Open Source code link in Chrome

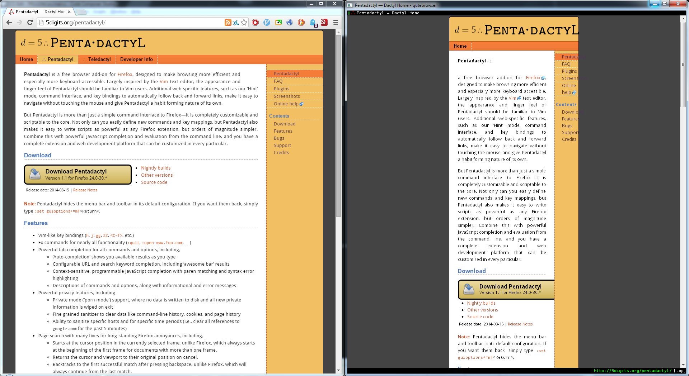pyautogui.click(x=154, y=182)
